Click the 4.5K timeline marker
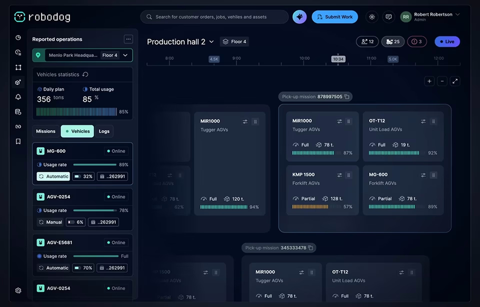Viewport: 480px width, 307px height. (x=214, y=59)
